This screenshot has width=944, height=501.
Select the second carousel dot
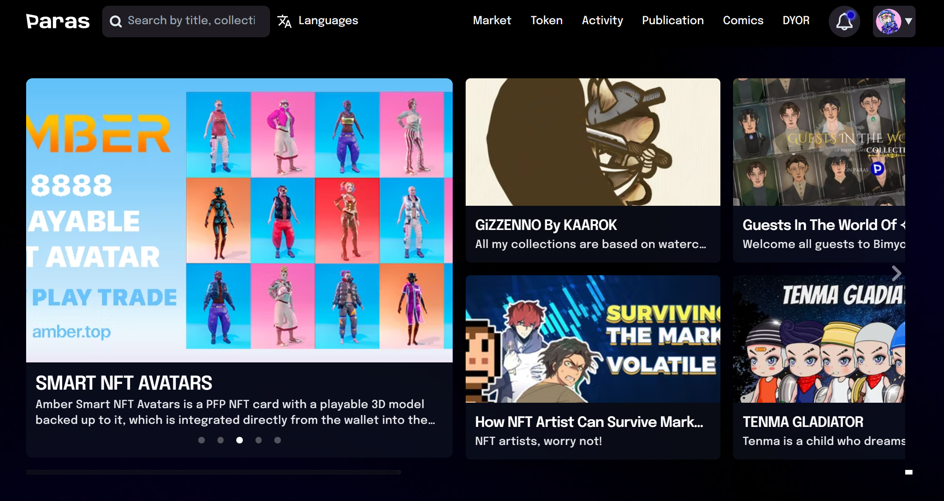221,440
